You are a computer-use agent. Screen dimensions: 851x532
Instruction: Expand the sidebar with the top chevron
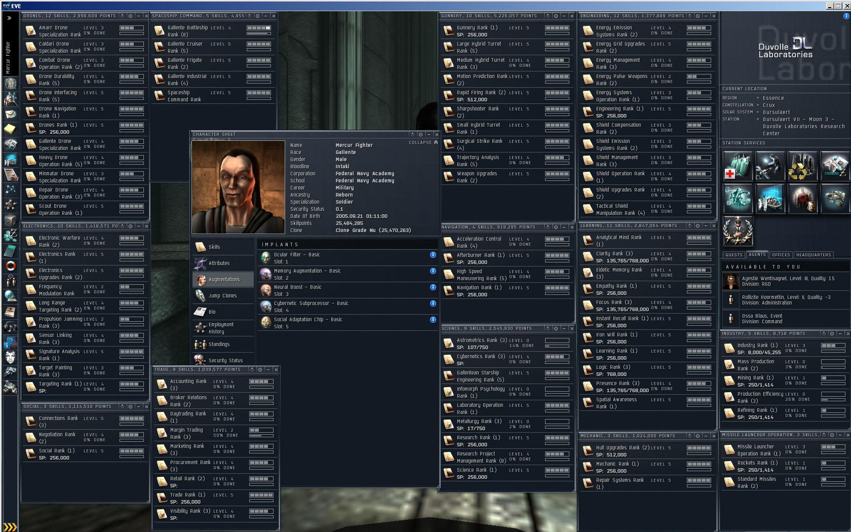click(9, 18)
